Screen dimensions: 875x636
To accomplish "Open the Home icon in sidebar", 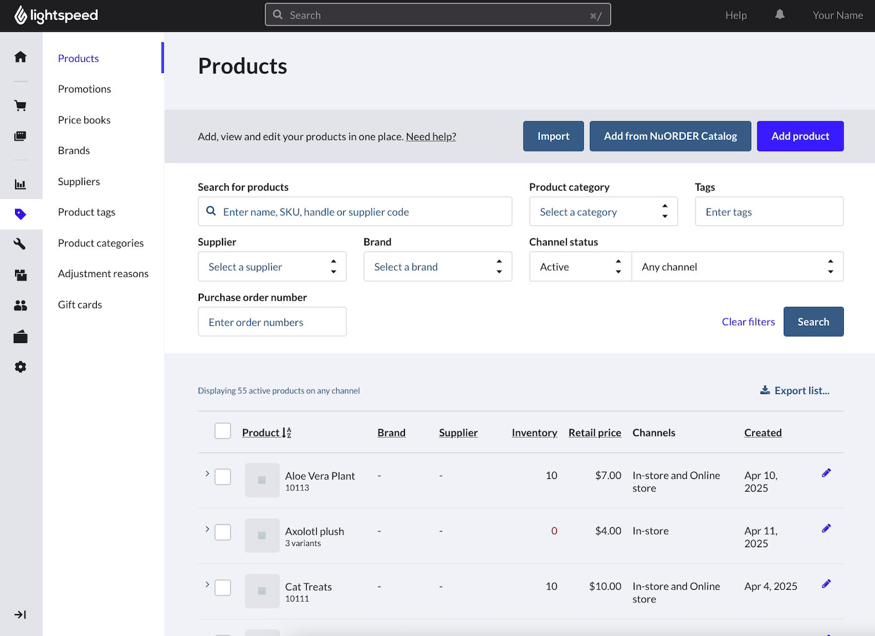I will [21, 57].
